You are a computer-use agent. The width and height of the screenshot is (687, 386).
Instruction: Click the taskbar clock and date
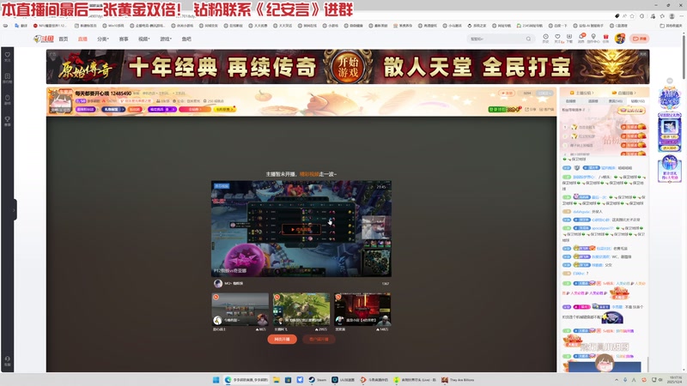pyautogui.click(x=675, y=380)
